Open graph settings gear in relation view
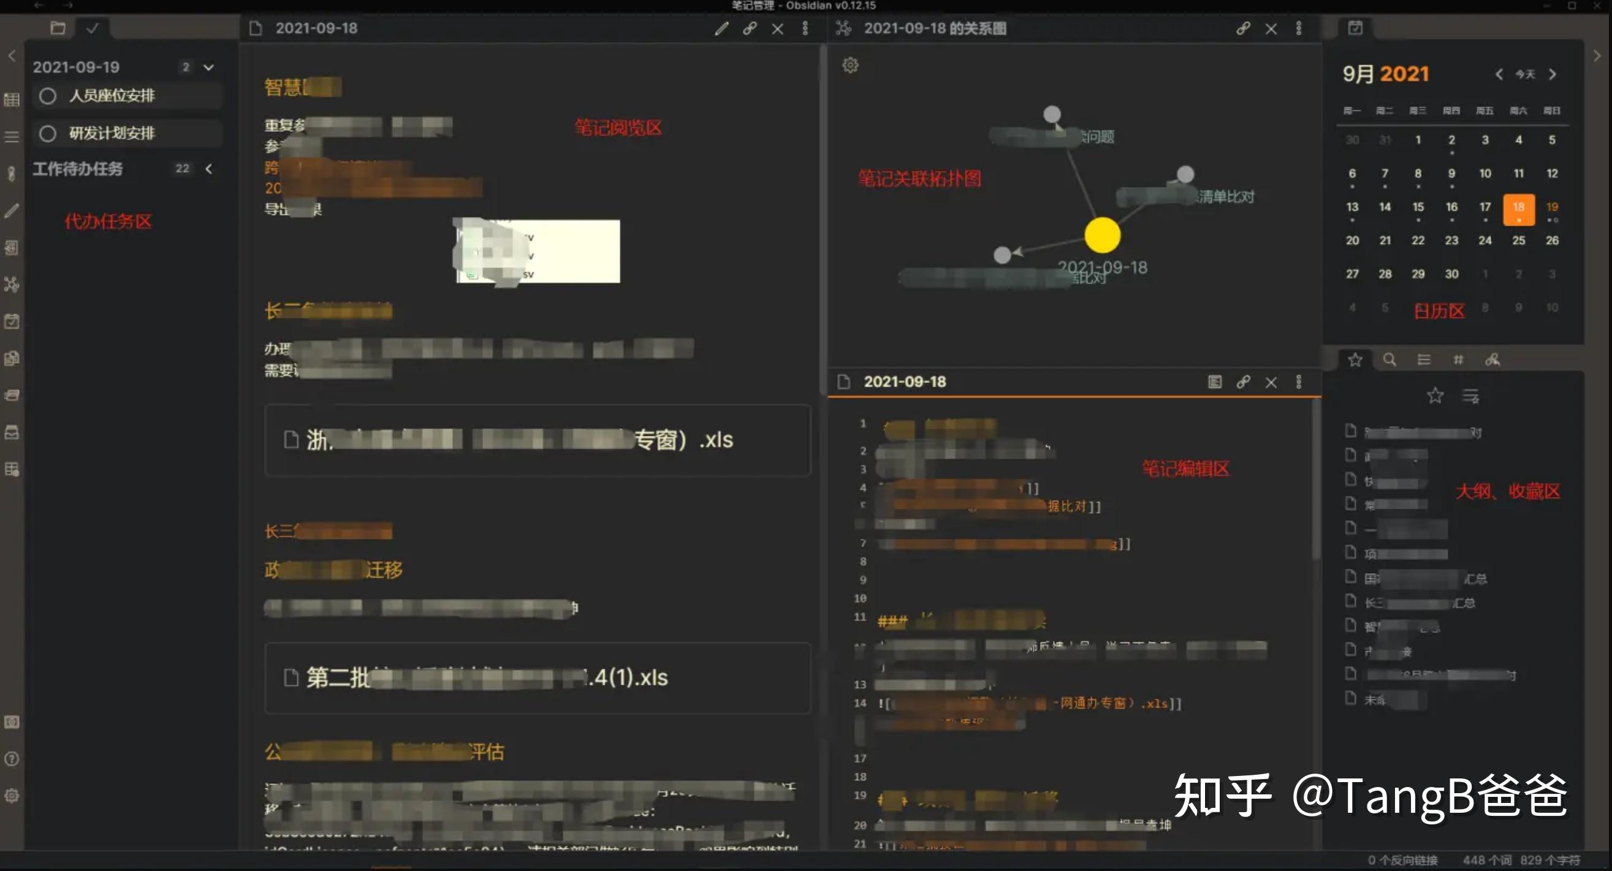The width and height of the screenshot is (1612, 871). point(850,65)
